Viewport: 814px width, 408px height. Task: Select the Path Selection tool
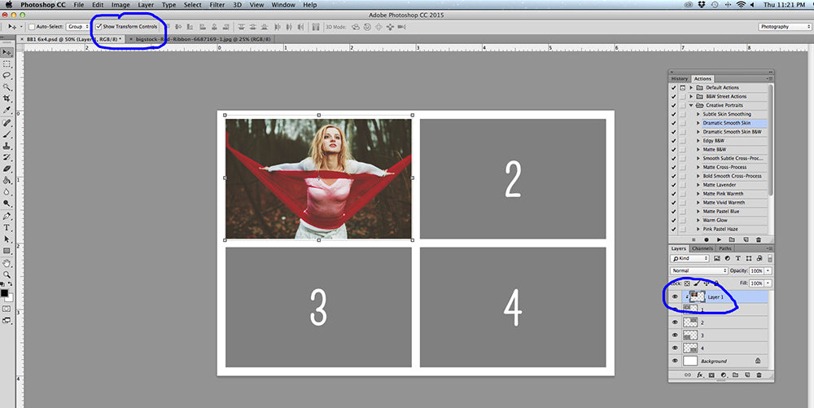[x=7, y=239]
